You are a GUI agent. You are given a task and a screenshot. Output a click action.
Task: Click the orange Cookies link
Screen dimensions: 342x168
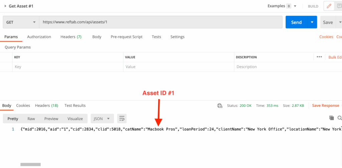point(326,37)
